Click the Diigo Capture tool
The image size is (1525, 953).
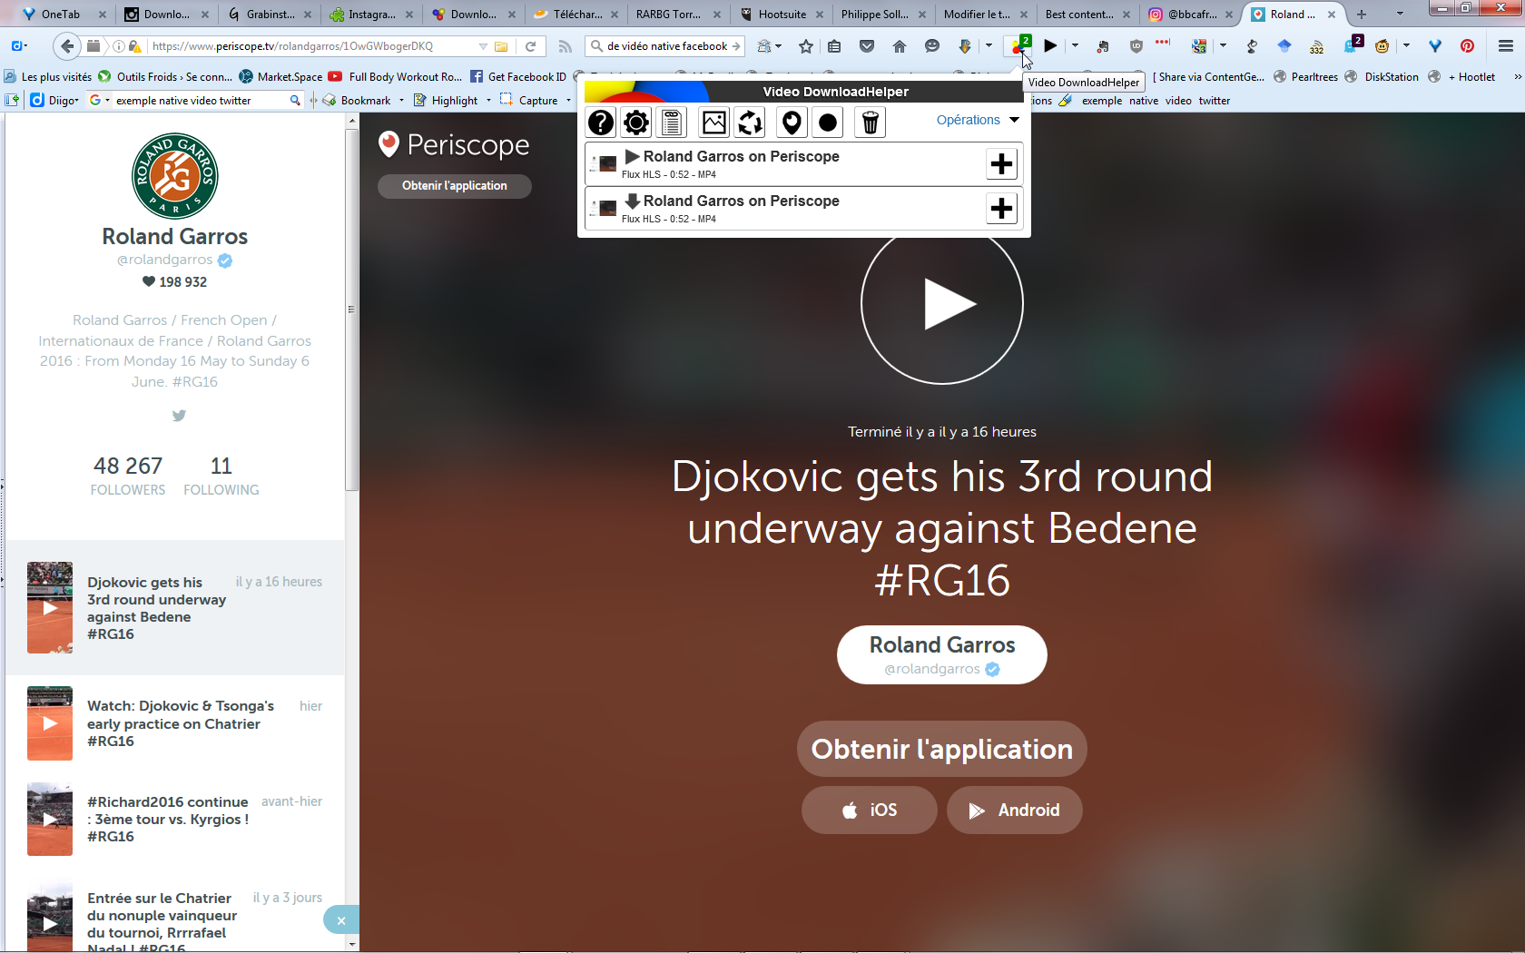coord(529,101)
